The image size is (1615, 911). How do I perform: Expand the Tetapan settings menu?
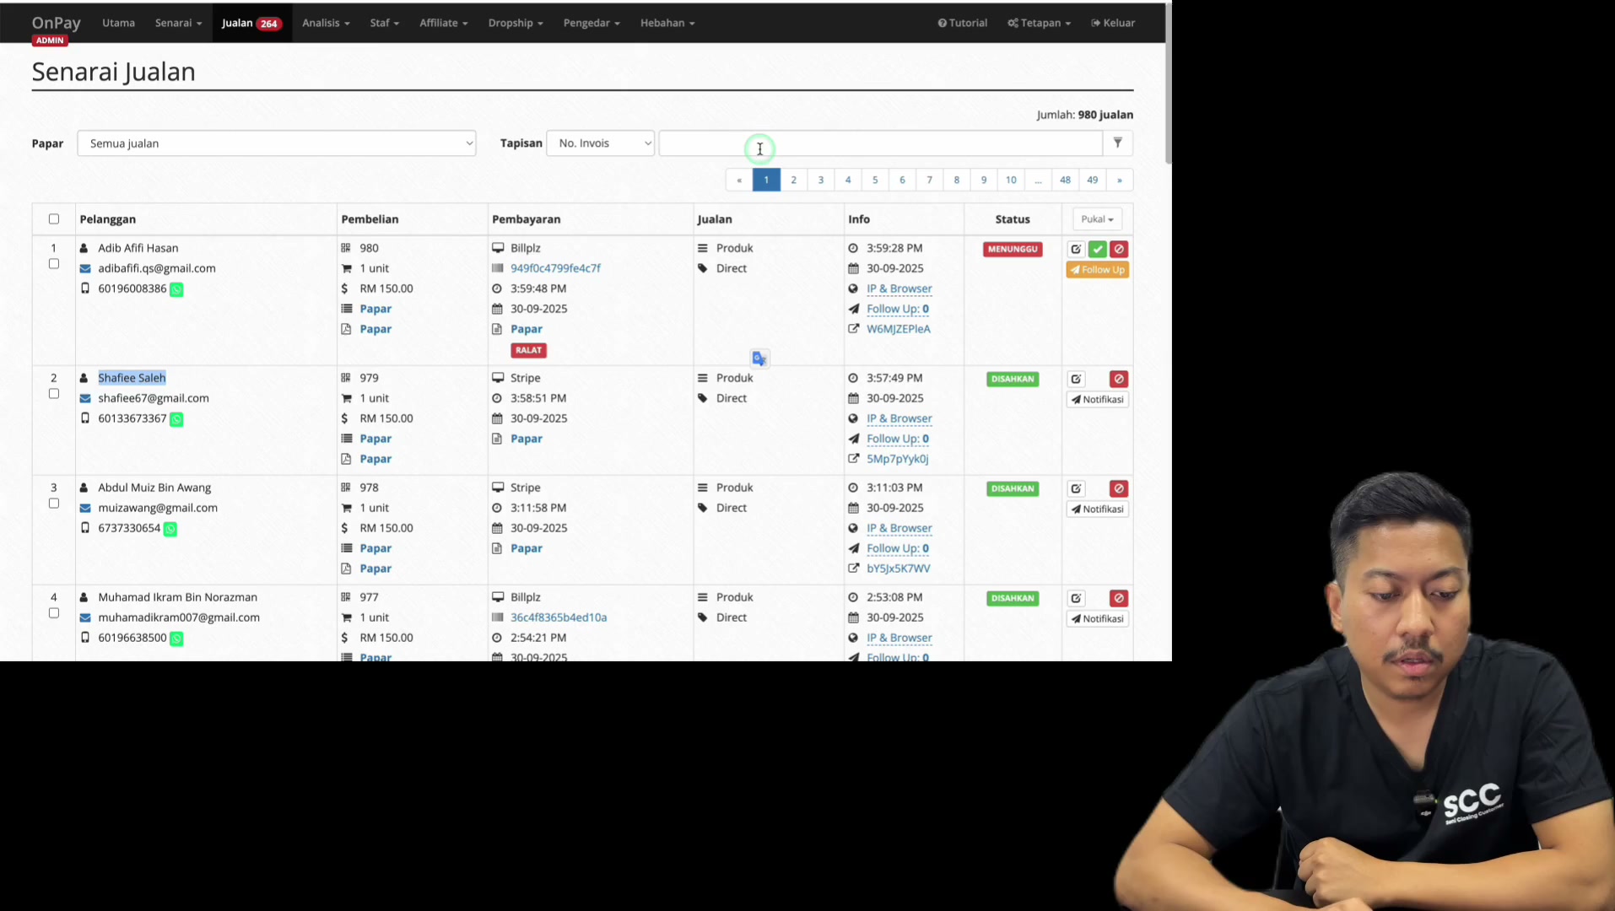(1039, 23)
